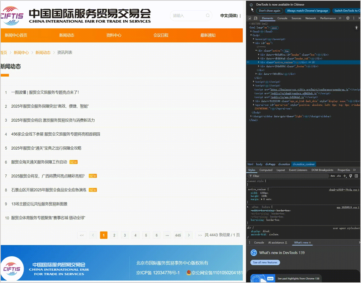
Task: Activate the inspect element picker icon
Action: (250, 18)
